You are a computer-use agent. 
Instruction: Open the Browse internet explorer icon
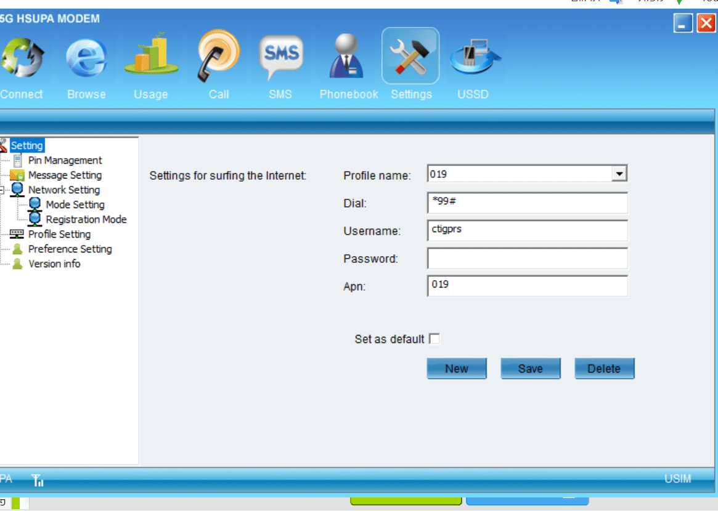coord(86,58)
